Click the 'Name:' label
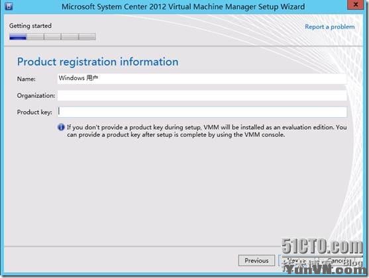Viewport: 369px width, 278px height. 26,79
